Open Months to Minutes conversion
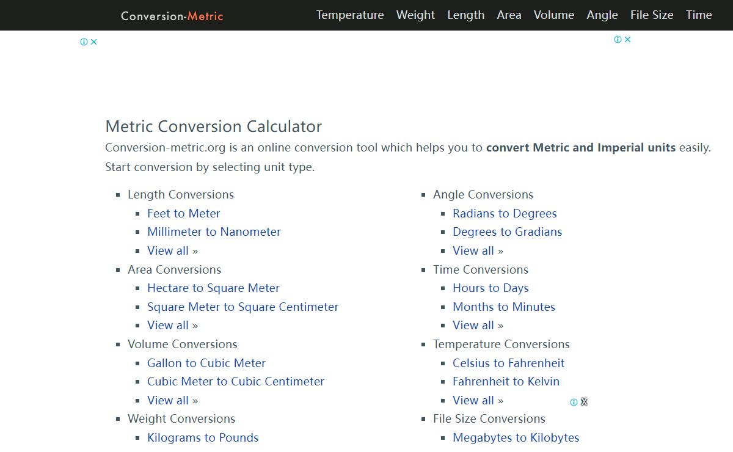733x452 pixels. (504, 307)
